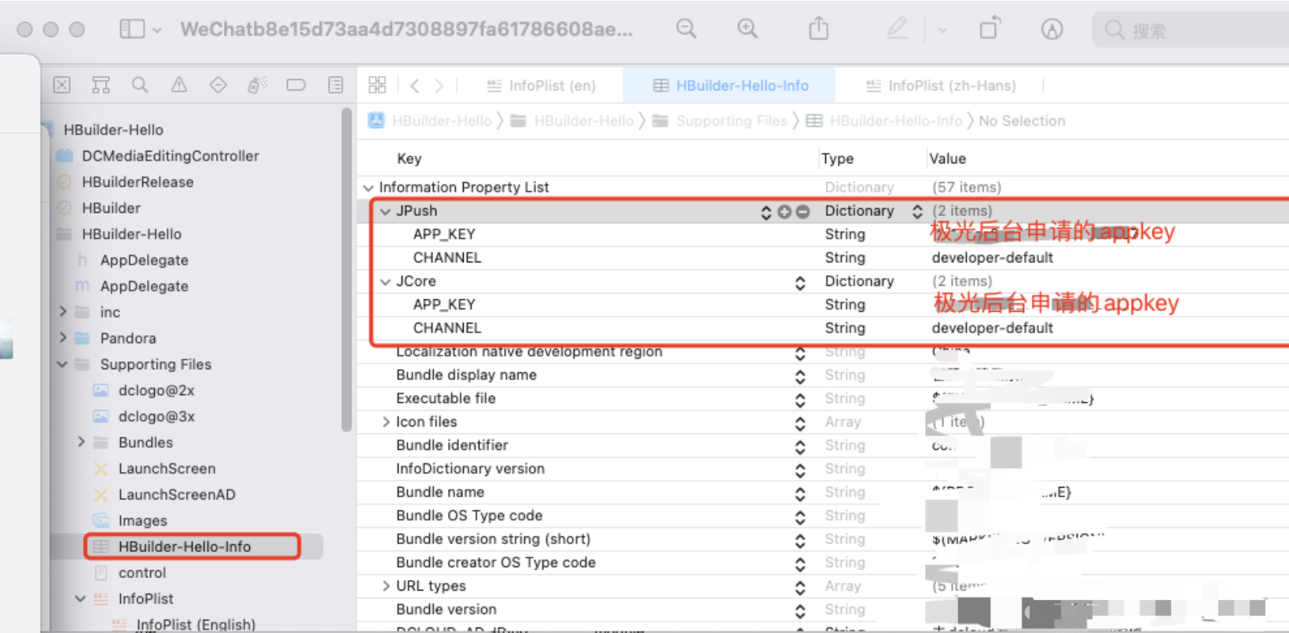
Task: Open the JPush Dictionary type stepper
Action: (917, 211)
